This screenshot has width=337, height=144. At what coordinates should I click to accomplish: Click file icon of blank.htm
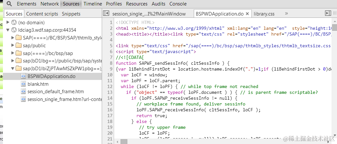click(23, 84)
